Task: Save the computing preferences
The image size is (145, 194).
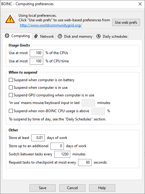Action: pos(43,188)
